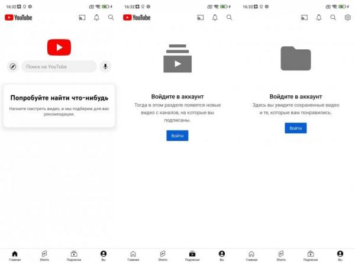The image size is (355, 263).
Task: Tap the 'Попробуйте найти что-нибудь' card
Action: (59, 106)
